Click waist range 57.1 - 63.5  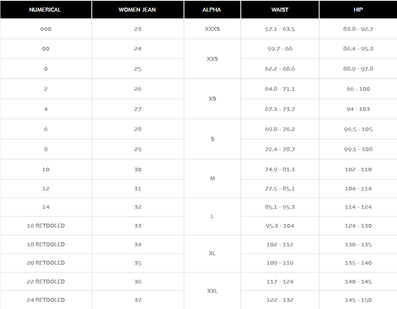click(280, 29)
